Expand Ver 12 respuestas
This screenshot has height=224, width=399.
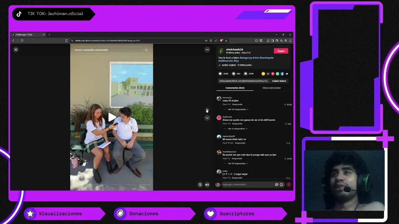click(x=238, y=164)
